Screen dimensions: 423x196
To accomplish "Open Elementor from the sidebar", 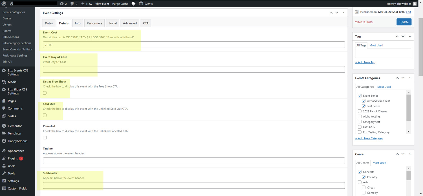I will click(15, 126).
